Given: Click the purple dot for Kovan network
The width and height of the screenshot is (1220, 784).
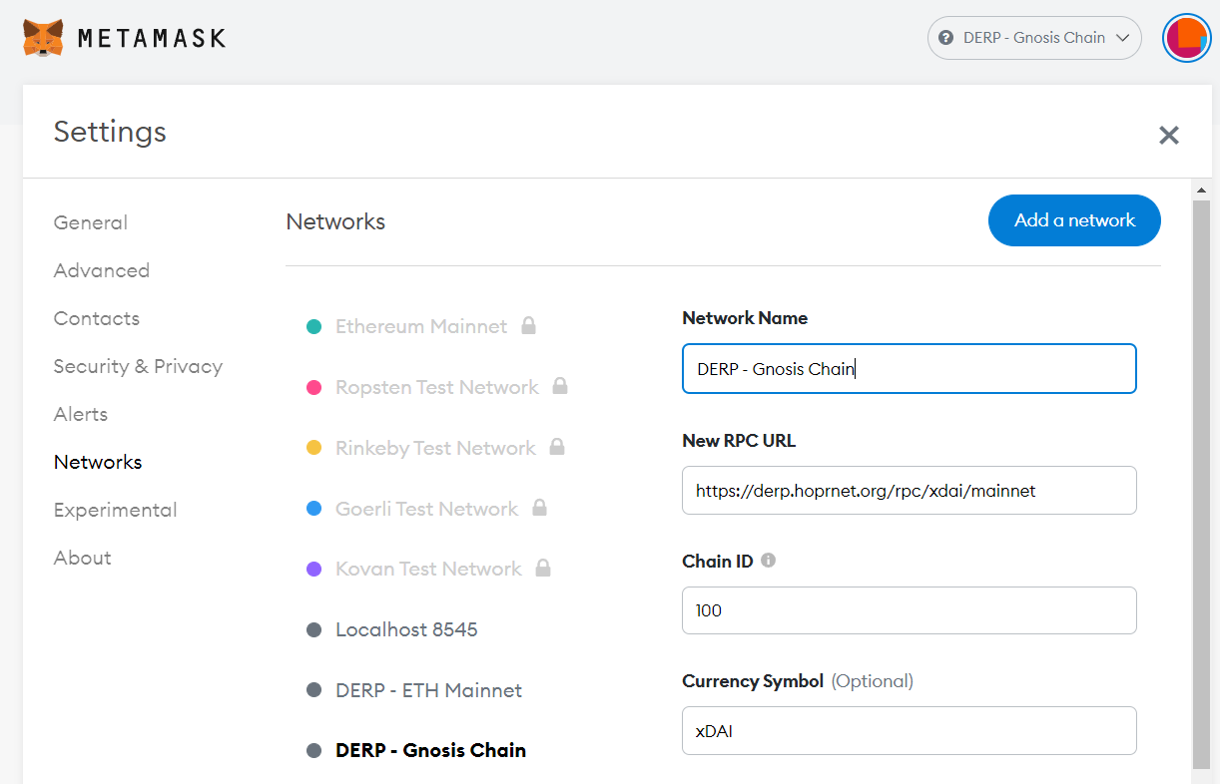Looking at the screenshot, I should tap(313, 569).
